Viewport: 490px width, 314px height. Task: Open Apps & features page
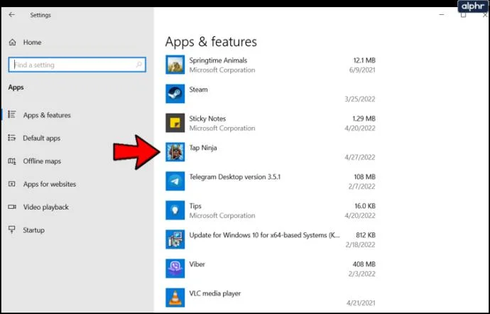pos(47,115)
